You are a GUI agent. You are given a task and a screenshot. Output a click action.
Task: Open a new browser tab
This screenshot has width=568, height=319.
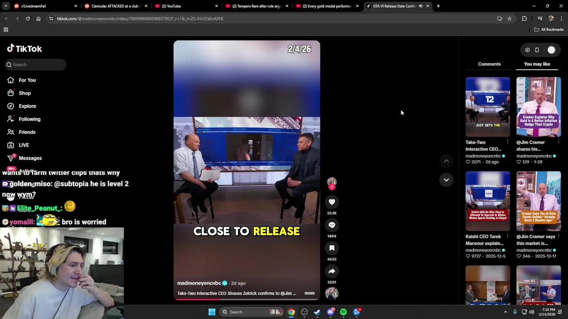tap(438, 6)
